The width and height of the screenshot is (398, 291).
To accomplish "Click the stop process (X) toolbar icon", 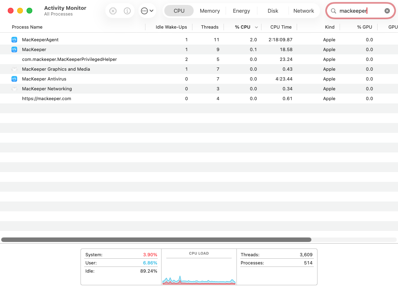I will click(x=113, y=11).
